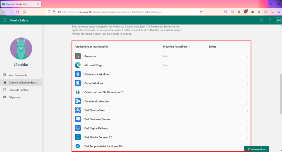
Task: Click the Microsoft Edge app icon
Action: tap(78, 65)
